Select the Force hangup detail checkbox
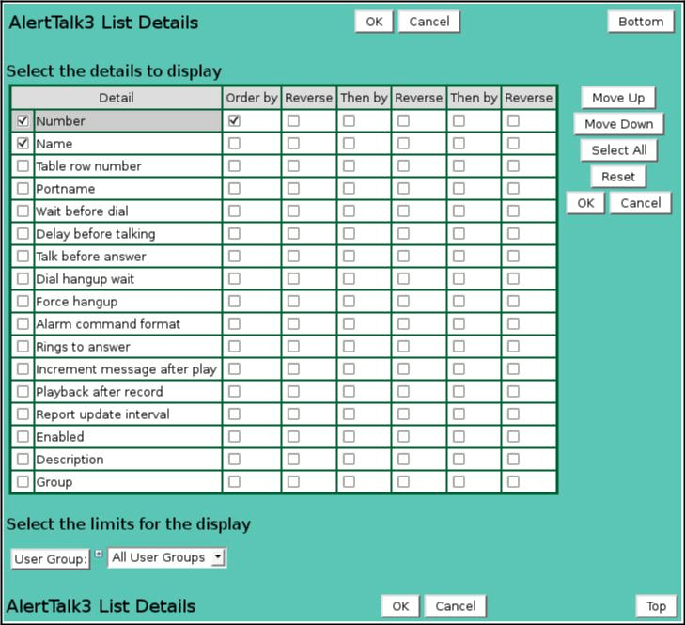This screenshot has width=685, height=625. [23, 301]
